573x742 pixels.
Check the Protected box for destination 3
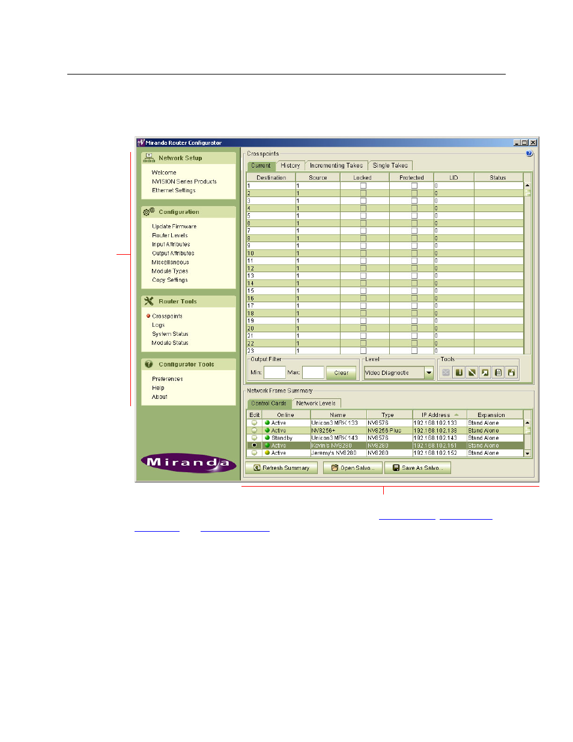(414, 201)
